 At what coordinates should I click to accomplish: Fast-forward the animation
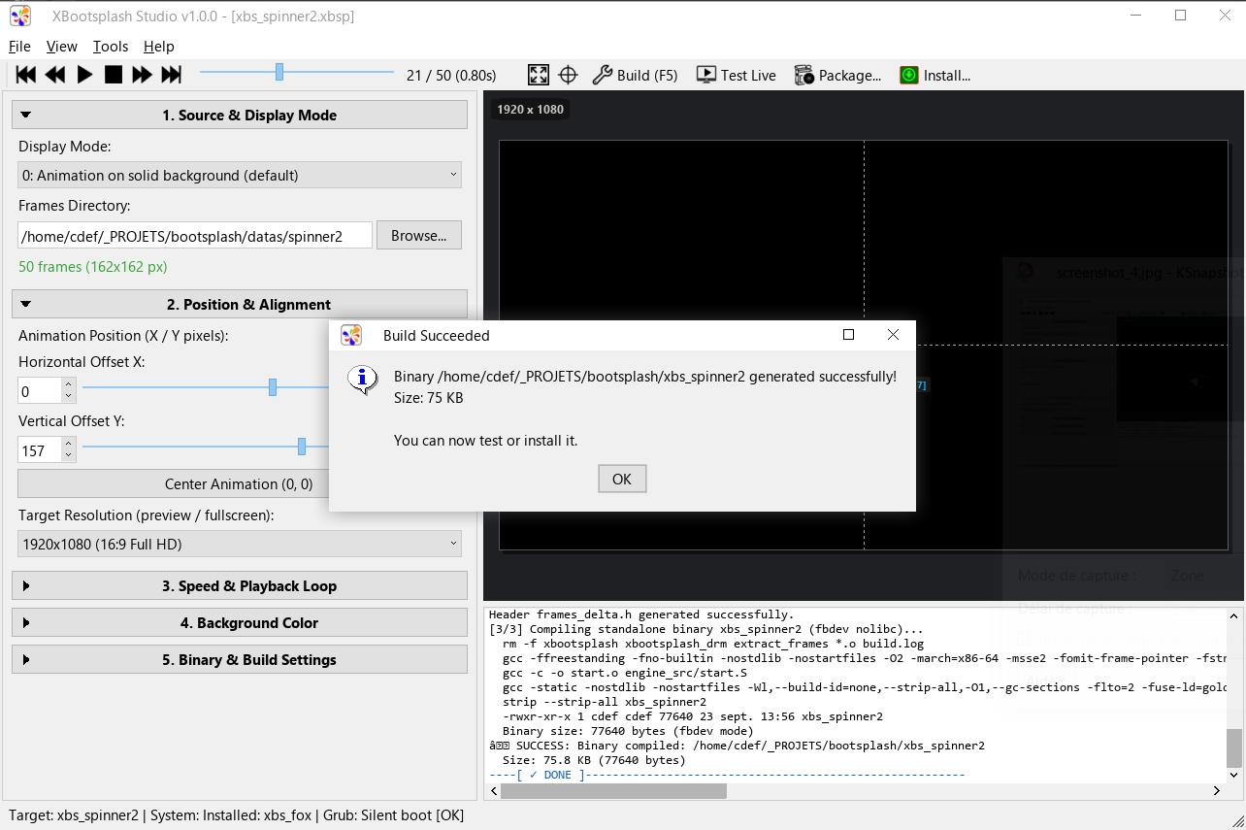coord(142,75)
